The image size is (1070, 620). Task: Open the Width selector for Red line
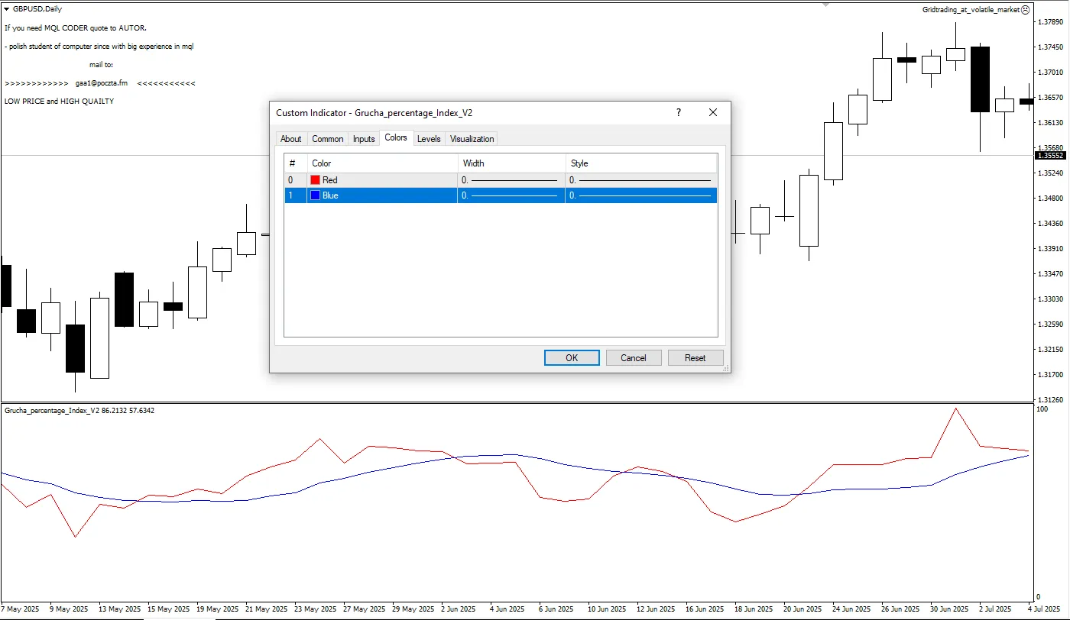(x=511, y=180)
